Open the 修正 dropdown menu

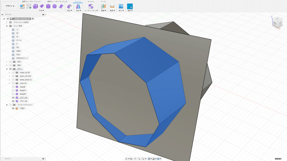tap(70, 11)
